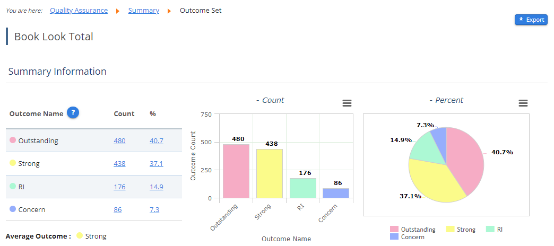554x246 pixels.
Task: Click the Outstanding percentage 40.7 link
Action: (157, 141)
